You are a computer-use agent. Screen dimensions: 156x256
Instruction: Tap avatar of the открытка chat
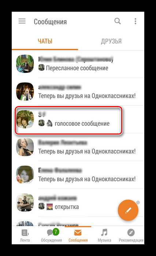pyautogui.click(x=25, y=203)
